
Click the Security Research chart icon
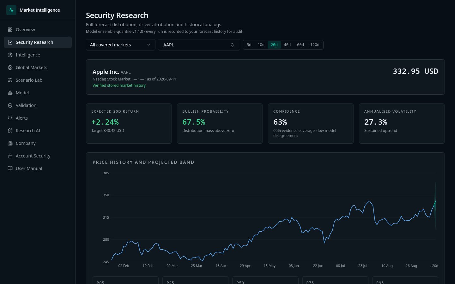click(x=10, y=42)
